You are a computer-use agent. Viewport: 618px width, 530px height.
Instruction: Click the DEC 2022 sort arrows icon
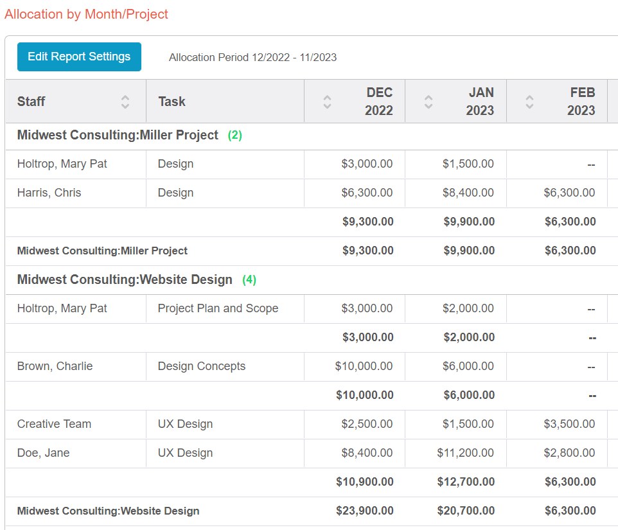pos(328,102)
